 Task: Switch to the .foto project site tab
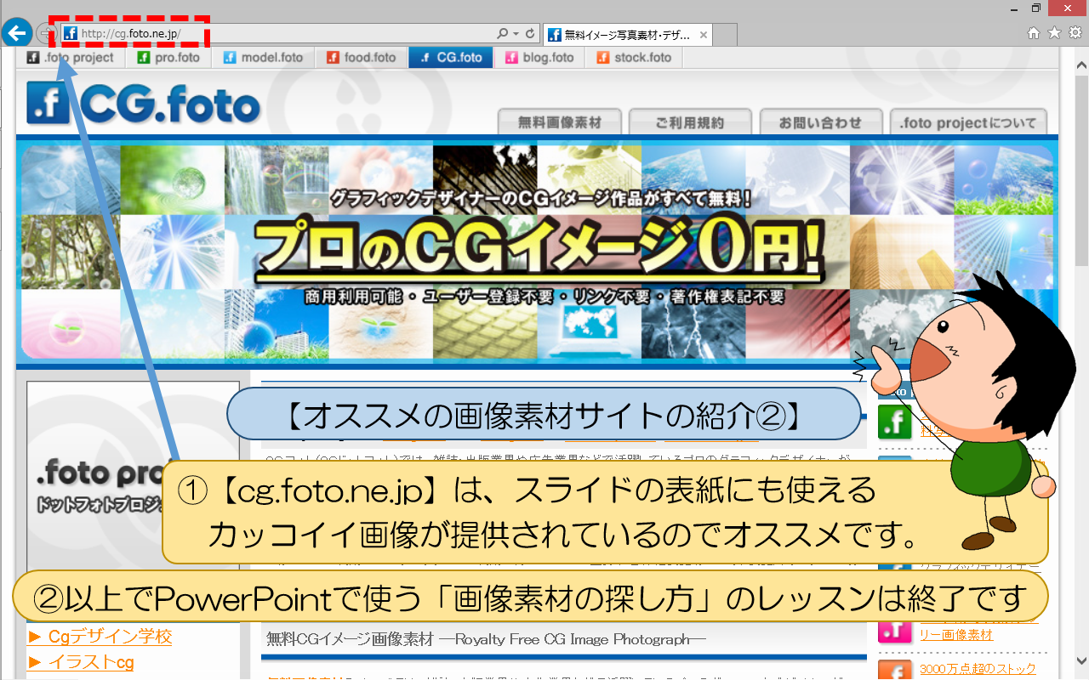pos(71,58)
